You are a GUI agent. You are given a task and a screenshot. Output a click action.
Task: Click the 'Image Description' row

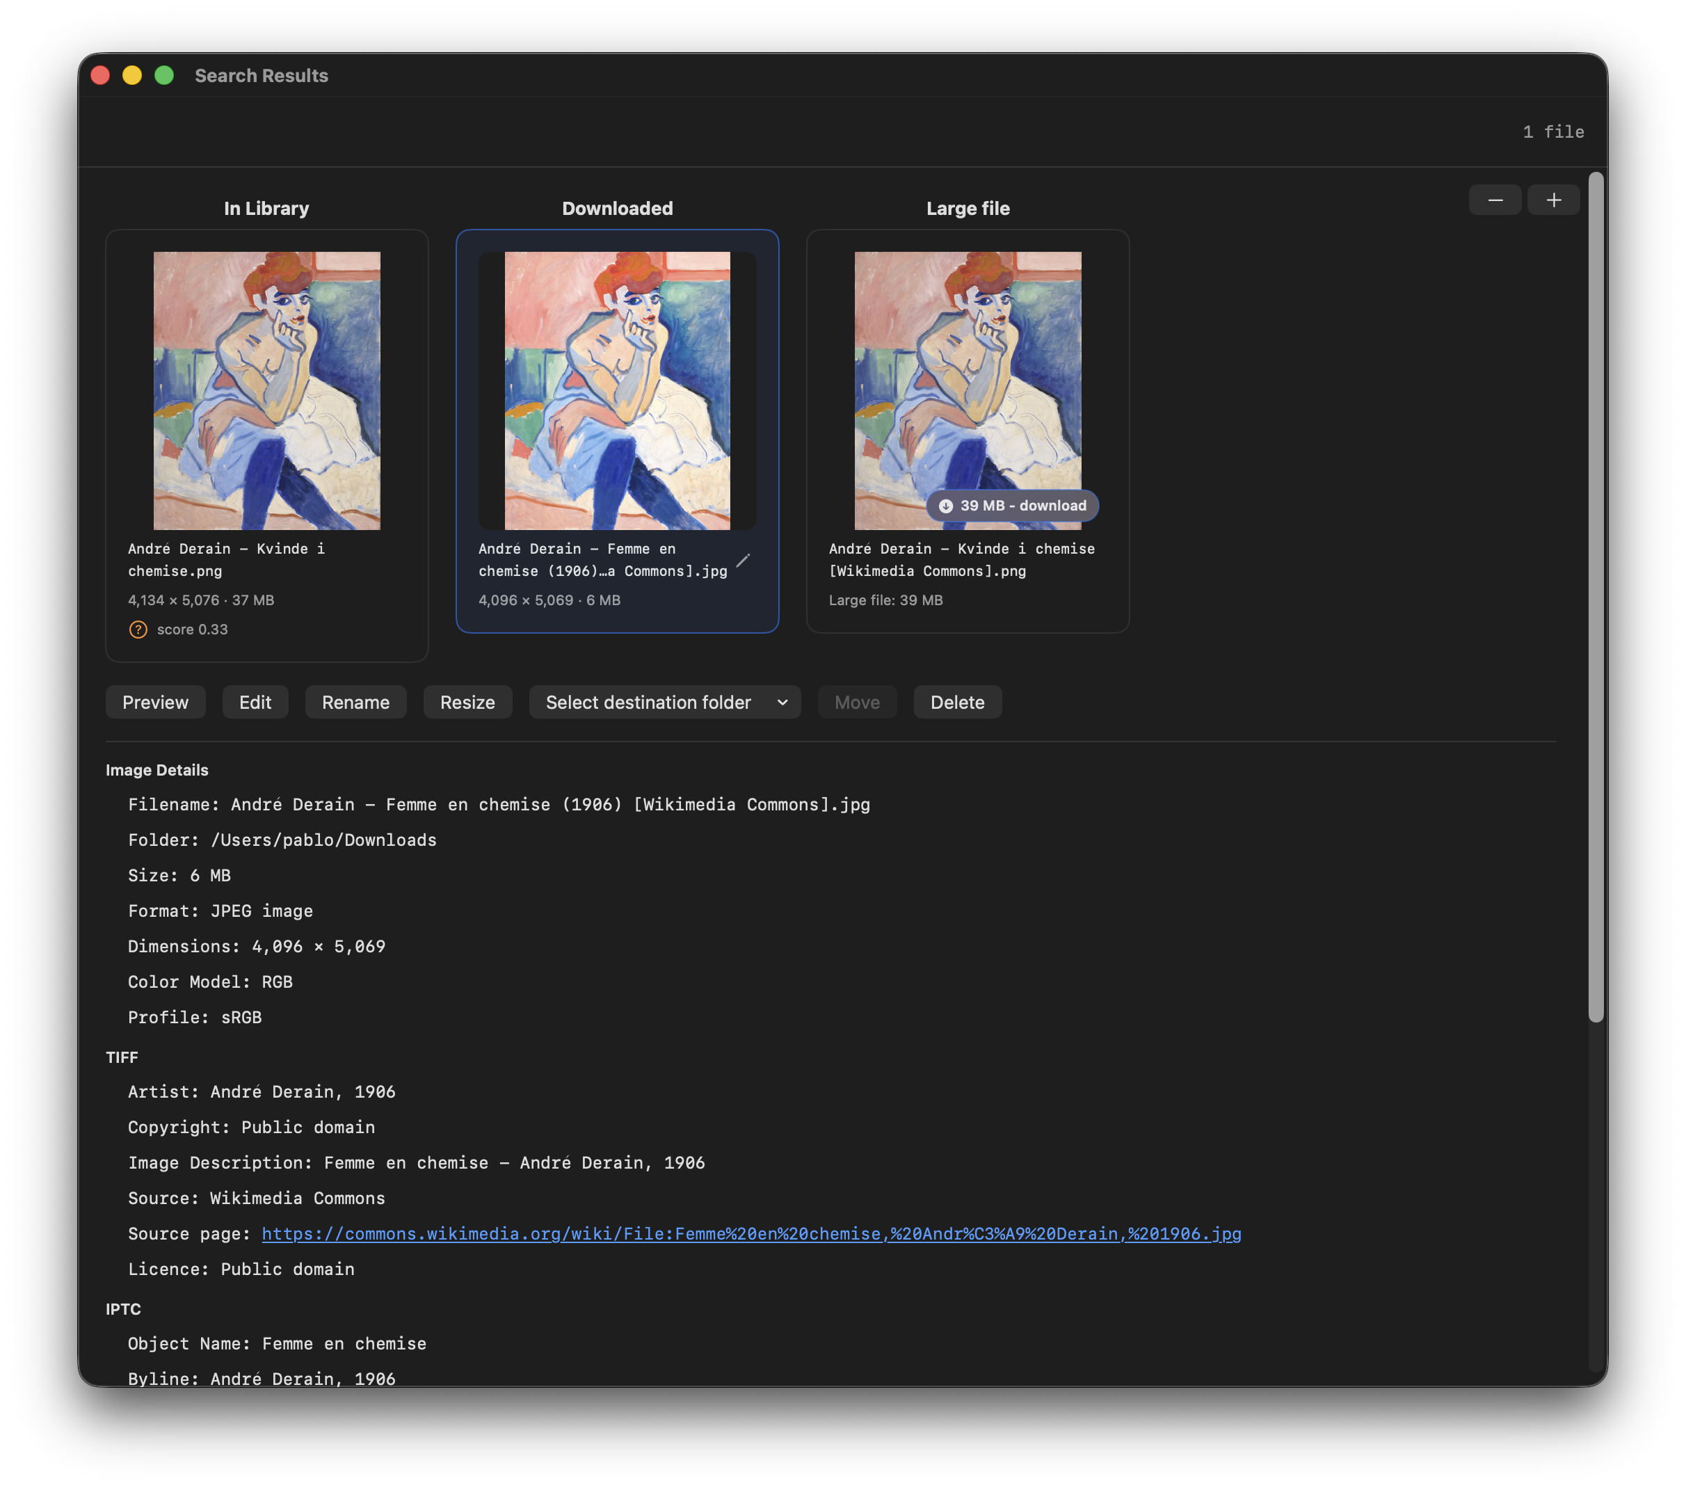point(417,1162)
